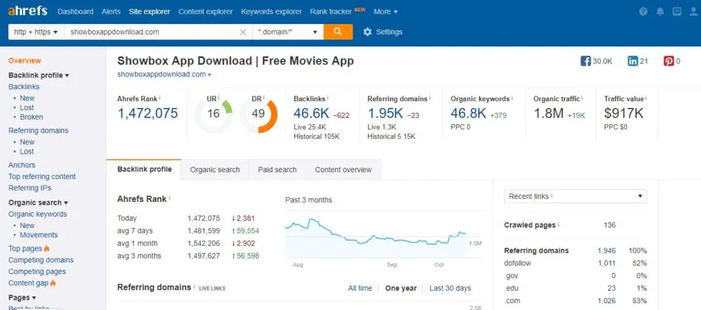Click info icon next to Backlinks metric

point(328,98)
